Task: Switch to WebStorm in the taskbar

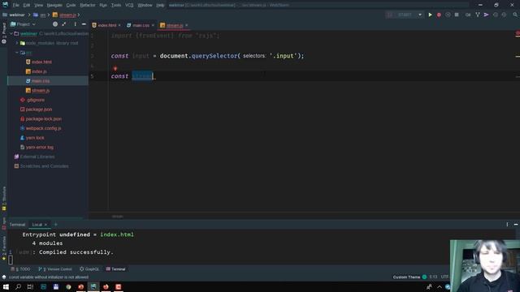Action: pyautogui.click(x=93, y=286)
